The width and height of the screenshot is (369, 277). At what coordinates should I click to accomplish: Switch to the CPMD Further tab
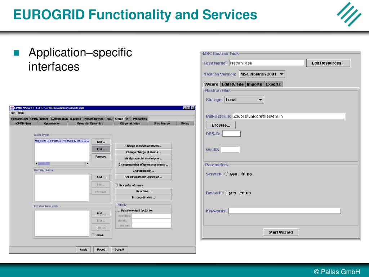point(39,119)
